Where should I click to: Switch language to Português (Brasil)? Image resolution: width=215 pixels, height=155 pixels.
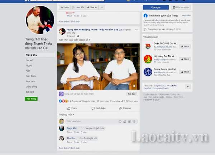pyautogui.click(x=161, y=88)
